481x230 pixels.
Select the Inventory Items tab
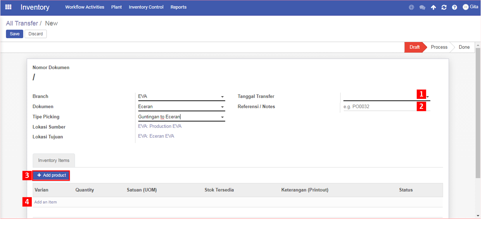click(x=54, y=160)
